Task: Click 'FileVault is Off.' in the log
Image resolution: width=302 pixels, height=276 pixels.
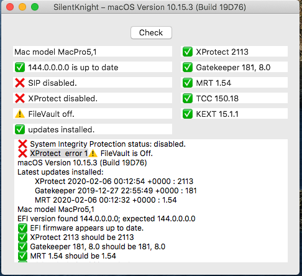Action: pos(127,154)
